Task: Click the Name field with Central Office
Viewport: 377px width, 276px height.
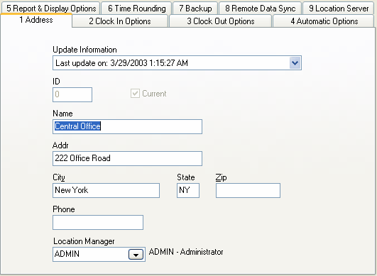Action: [x=127, y=126]
